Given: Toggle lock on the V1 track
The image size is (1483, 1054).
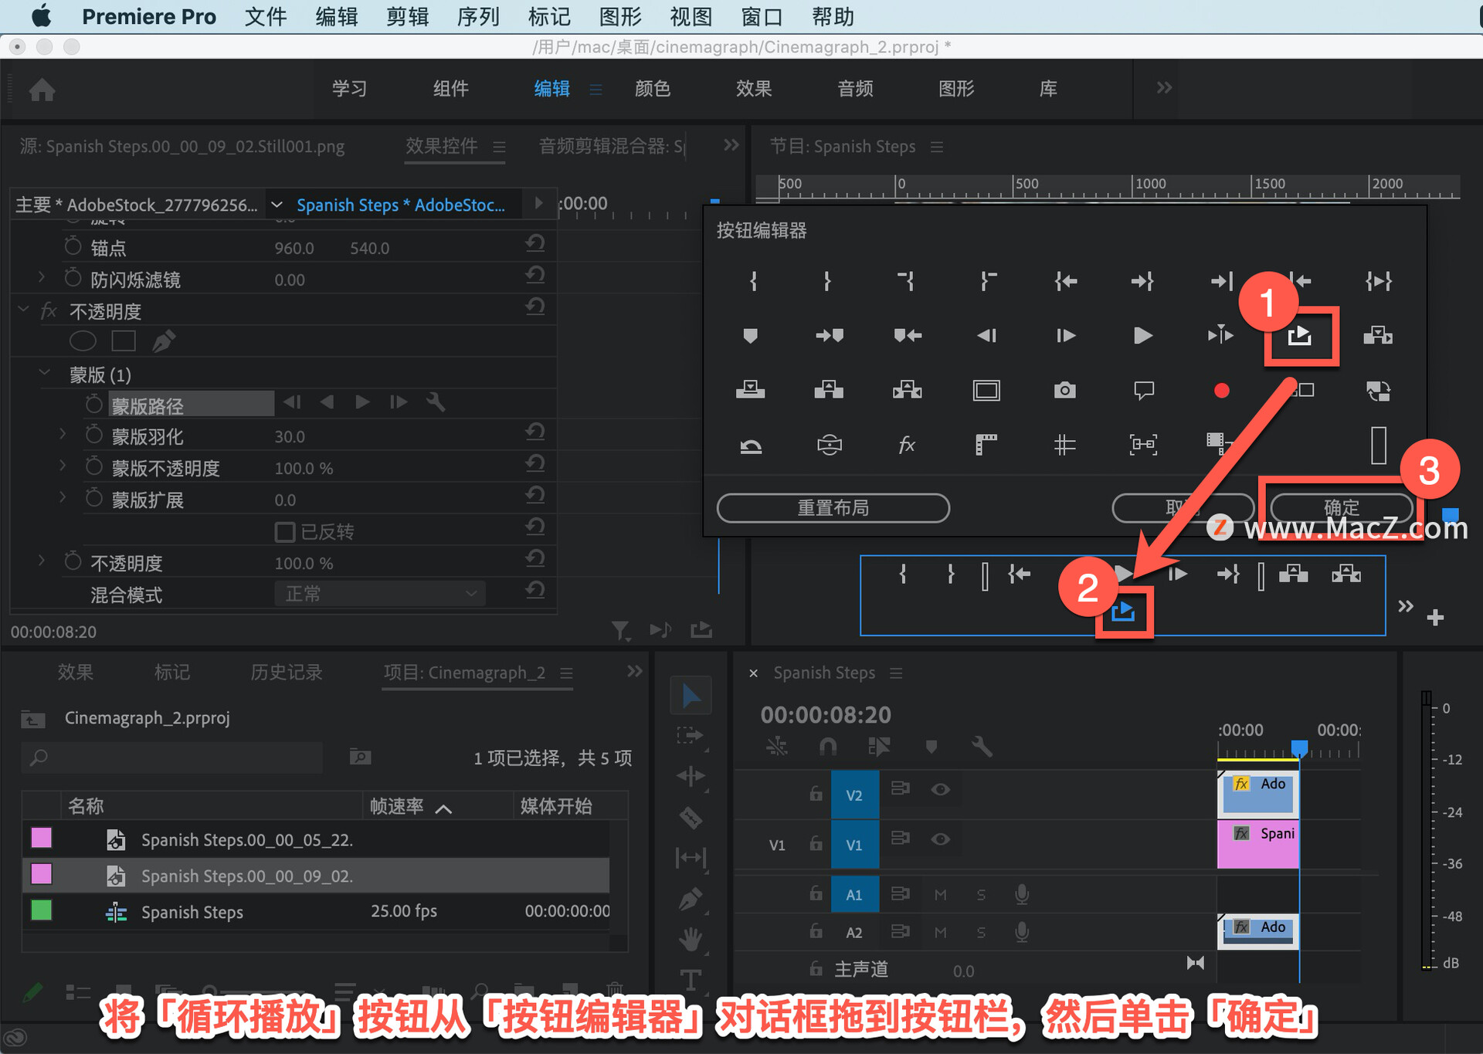Looking at the screenshot, I should (x=816, y=842).
